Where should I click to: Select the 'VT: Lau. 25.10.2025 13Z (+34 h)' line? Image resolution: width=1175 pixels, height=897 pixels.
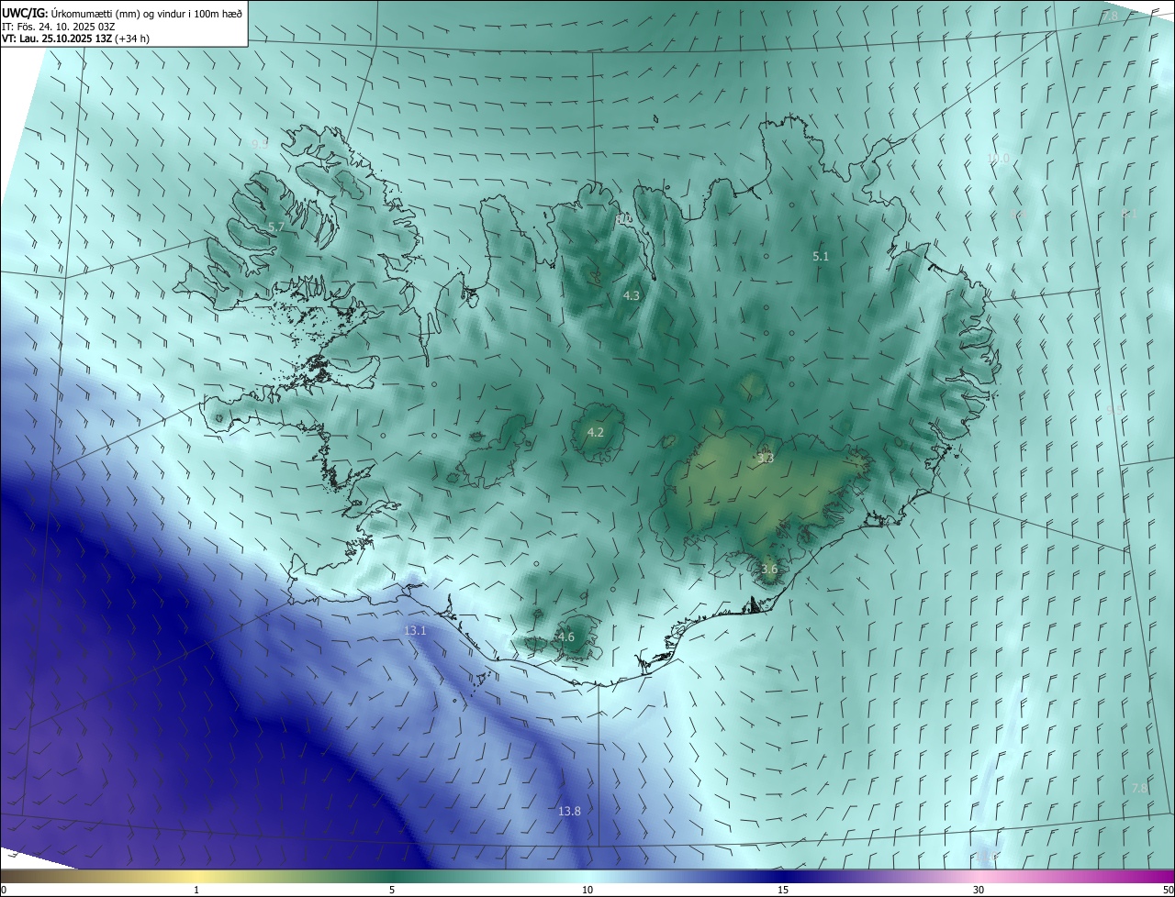75,39
